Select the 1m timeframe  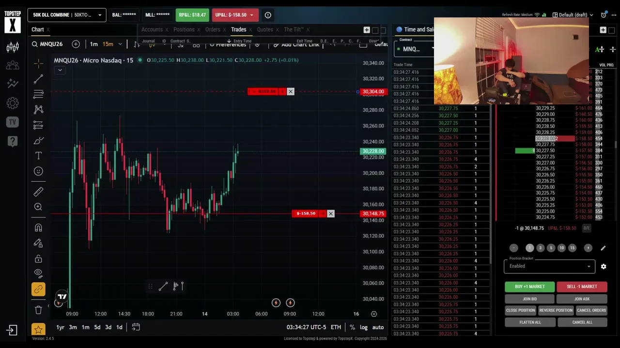coord(94,44)
